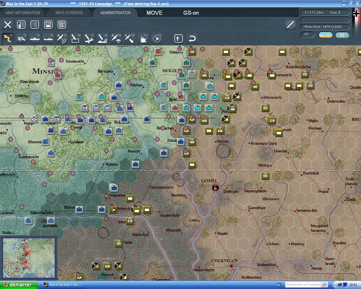Screen dimensions: 361x289
Task: Click the CHERNIGOV city on map
Action: tap(225, 261)
